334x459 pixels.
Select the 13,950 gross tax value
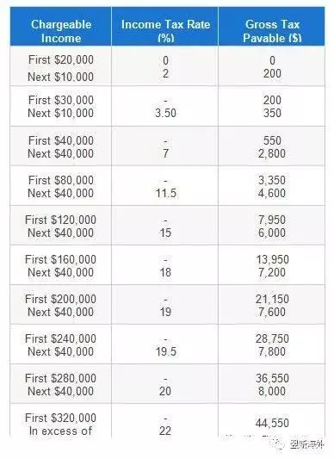pyautogui.click(x=272, y=259)
